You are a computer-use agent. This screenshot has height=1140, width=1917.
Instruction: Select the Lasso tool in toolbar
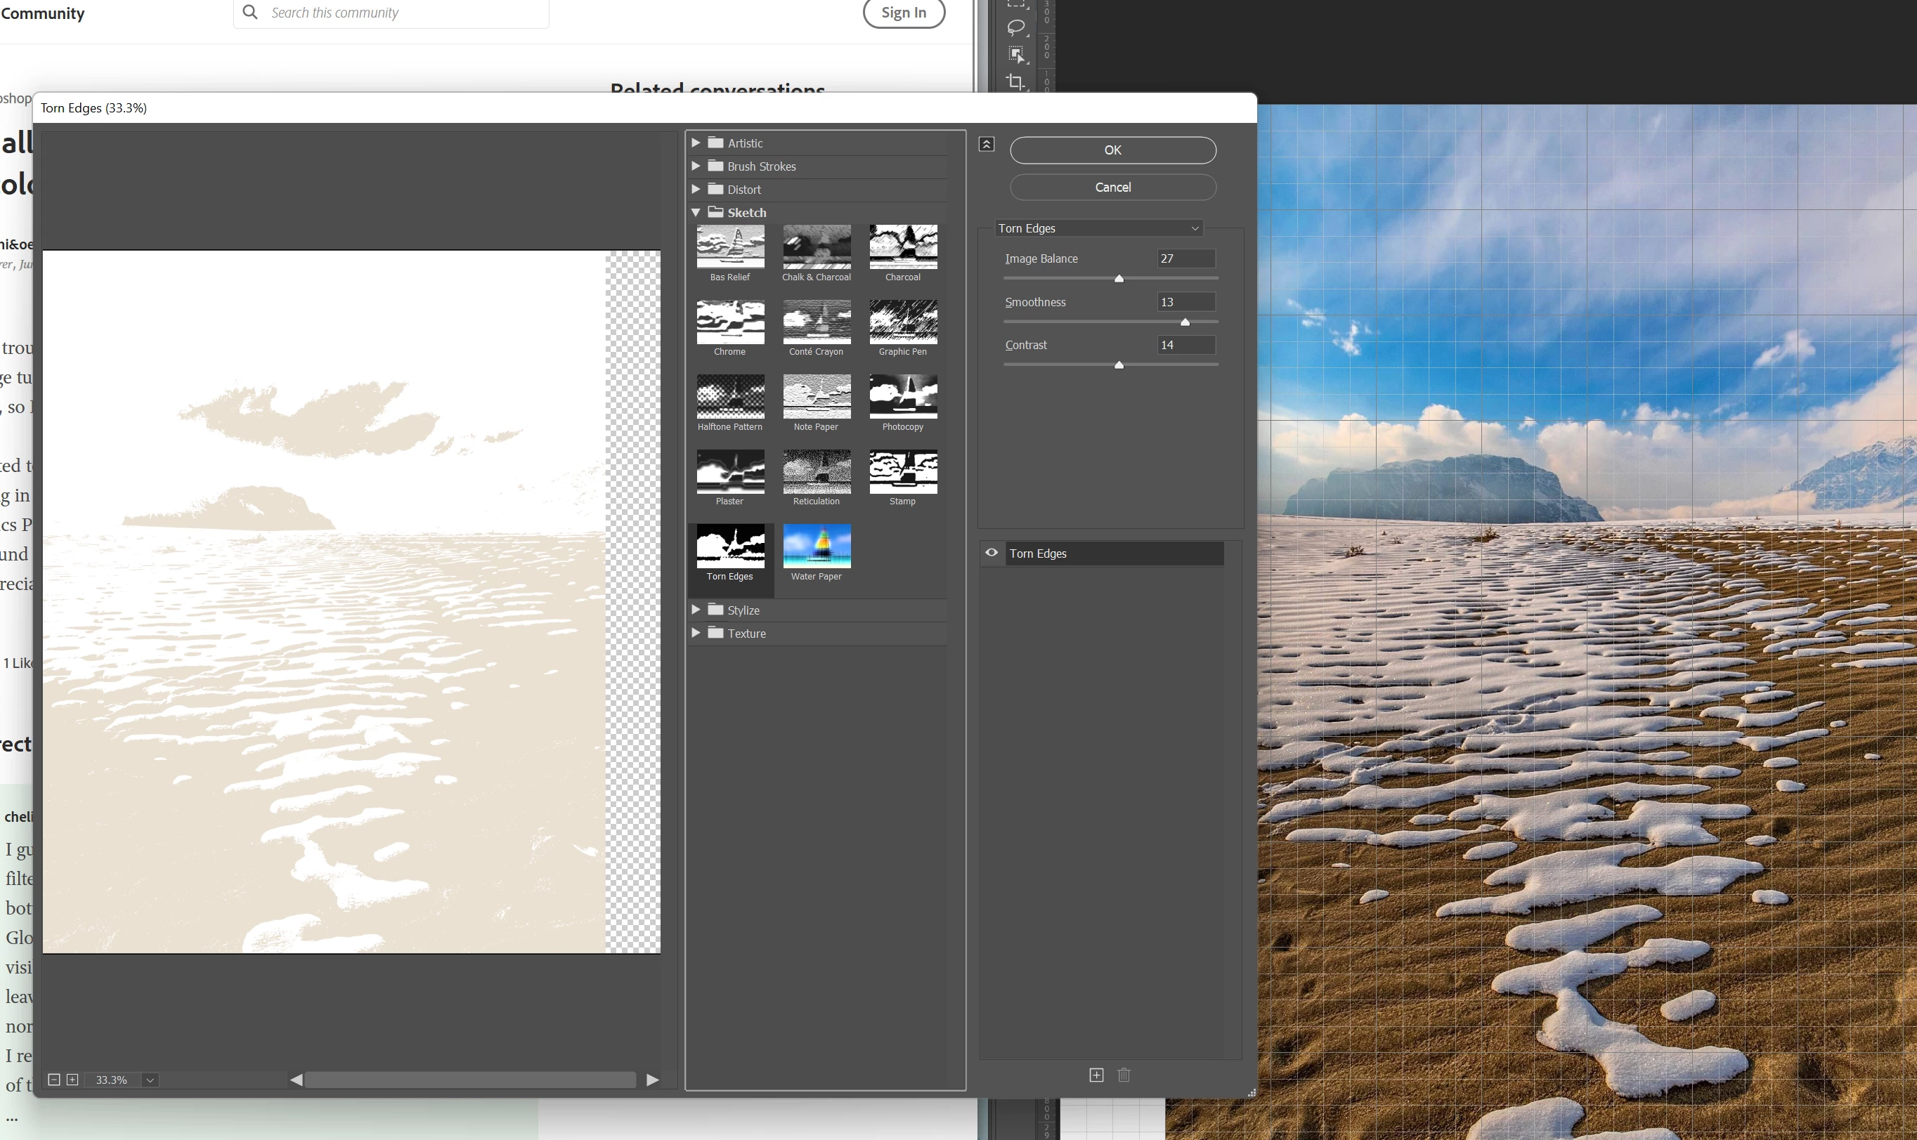pos(1015,27)
